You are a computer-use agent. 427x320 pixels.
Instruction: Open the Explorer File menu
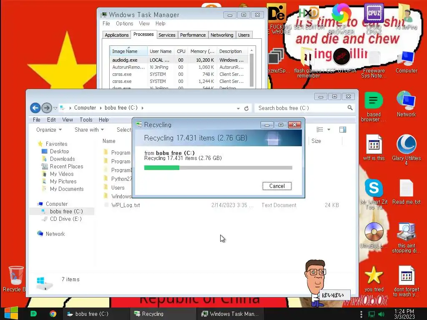click(37, 120)
